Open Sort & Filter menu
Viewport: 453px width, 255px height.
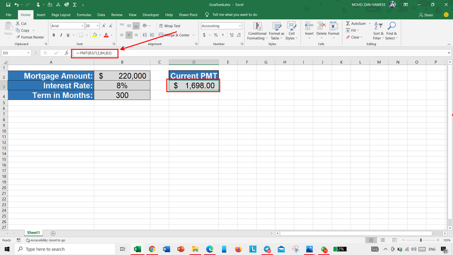click(x=378, y=31)
